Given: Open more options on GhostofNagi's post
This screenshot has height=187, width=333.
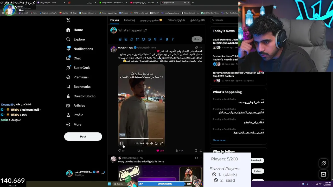Looking at the screenshot, I should (x=201, y=158).
